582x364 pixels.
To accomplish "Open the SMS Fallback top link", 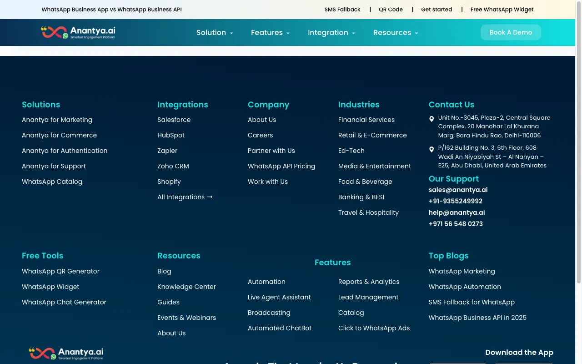I will click(x=342, y=10).
